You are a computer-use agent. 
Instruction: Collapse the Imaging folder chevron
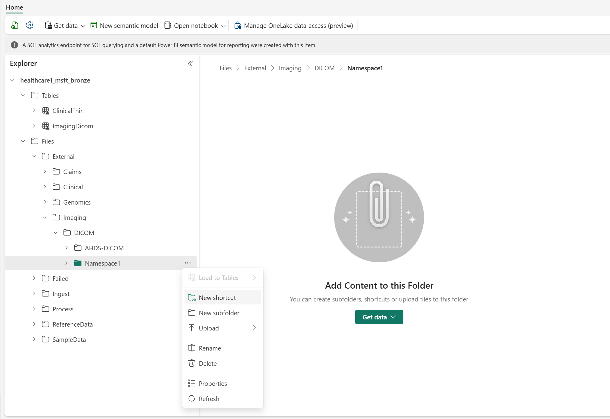[45, 217]
